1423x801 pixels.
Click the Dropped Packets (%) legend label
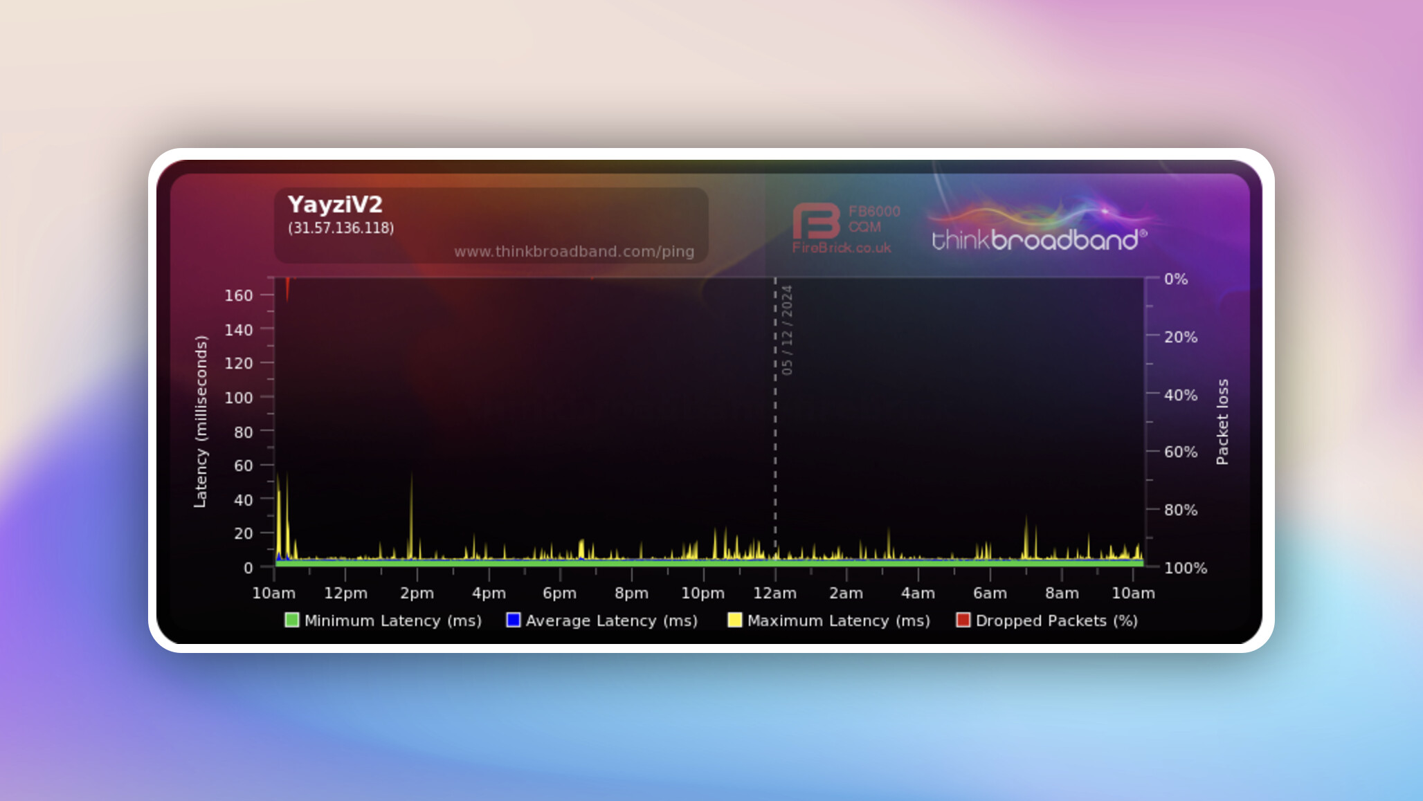(1057, 620)
